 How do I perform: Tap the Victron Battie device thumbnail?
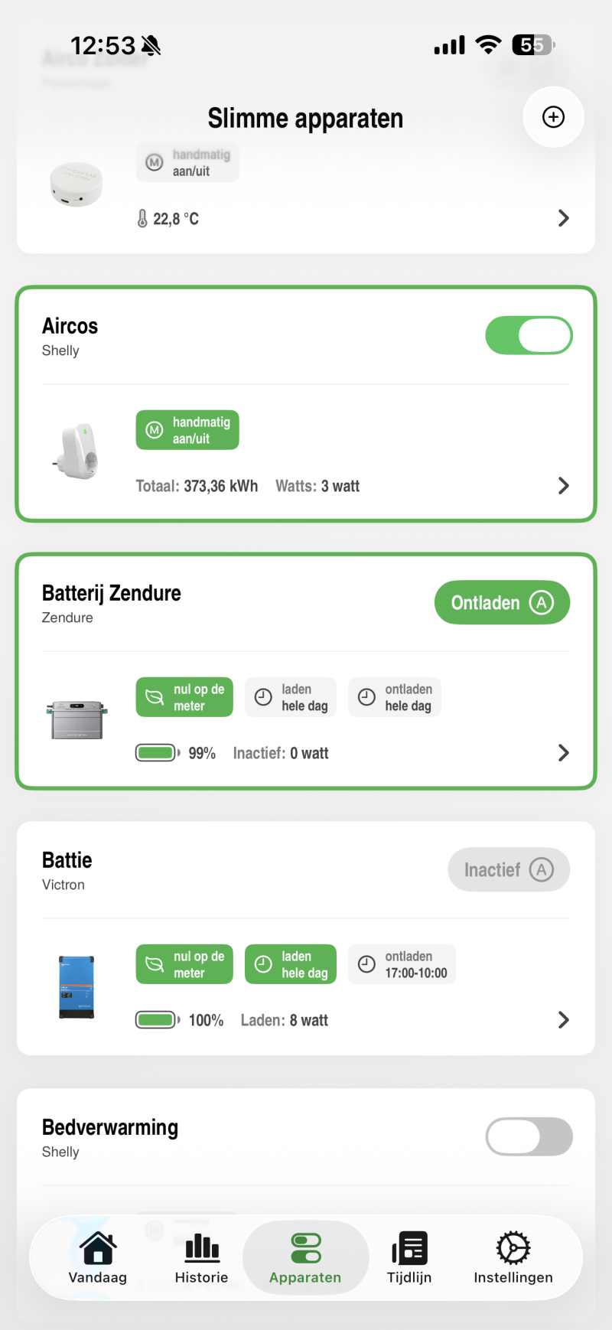(76, 987)
